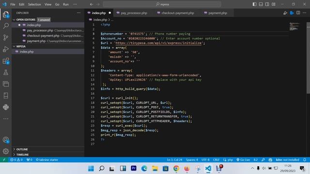The height and width of the screenshot is (174, 310).
Task: Go forward with the navigation arrow
Action: pyautogui.click(x=98, y=4)
